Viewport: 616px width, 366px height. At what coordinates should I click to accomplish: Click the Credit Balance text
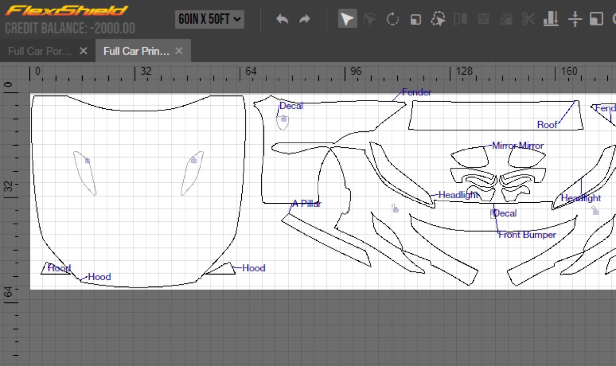coord(70,28)
